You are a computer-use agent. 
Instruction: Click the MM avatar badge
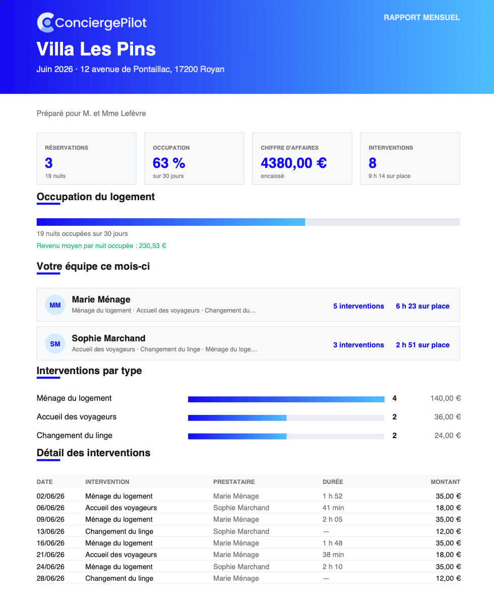[x=55, y=305]
